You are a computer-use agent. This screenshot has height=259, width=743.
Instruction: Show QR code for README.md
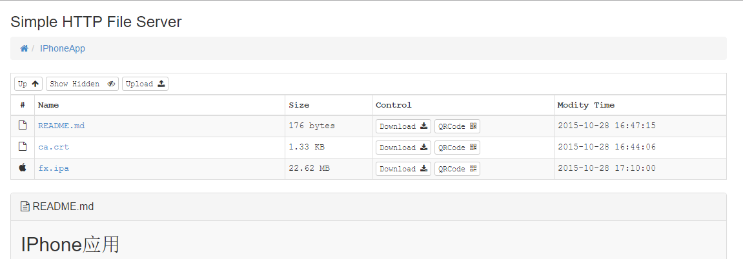click(x=457, y=126)
